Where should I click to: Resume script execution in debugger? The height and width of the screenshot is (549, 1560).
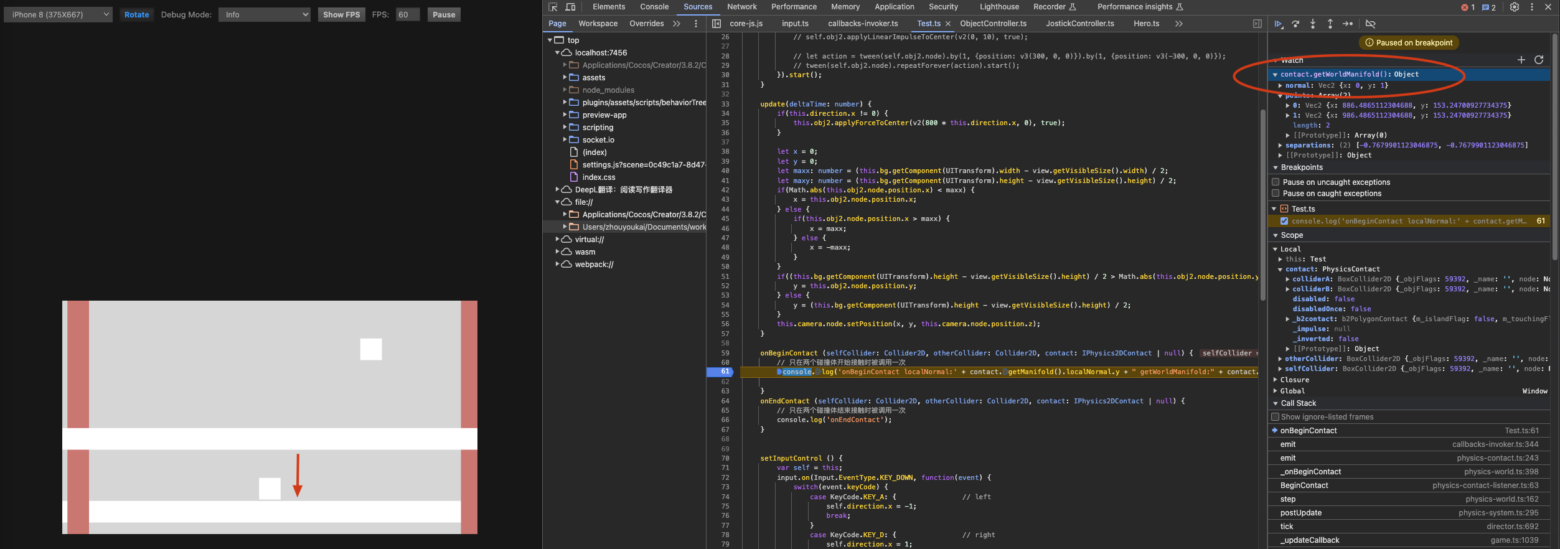pyautogui.click(x=1278, y=24)
